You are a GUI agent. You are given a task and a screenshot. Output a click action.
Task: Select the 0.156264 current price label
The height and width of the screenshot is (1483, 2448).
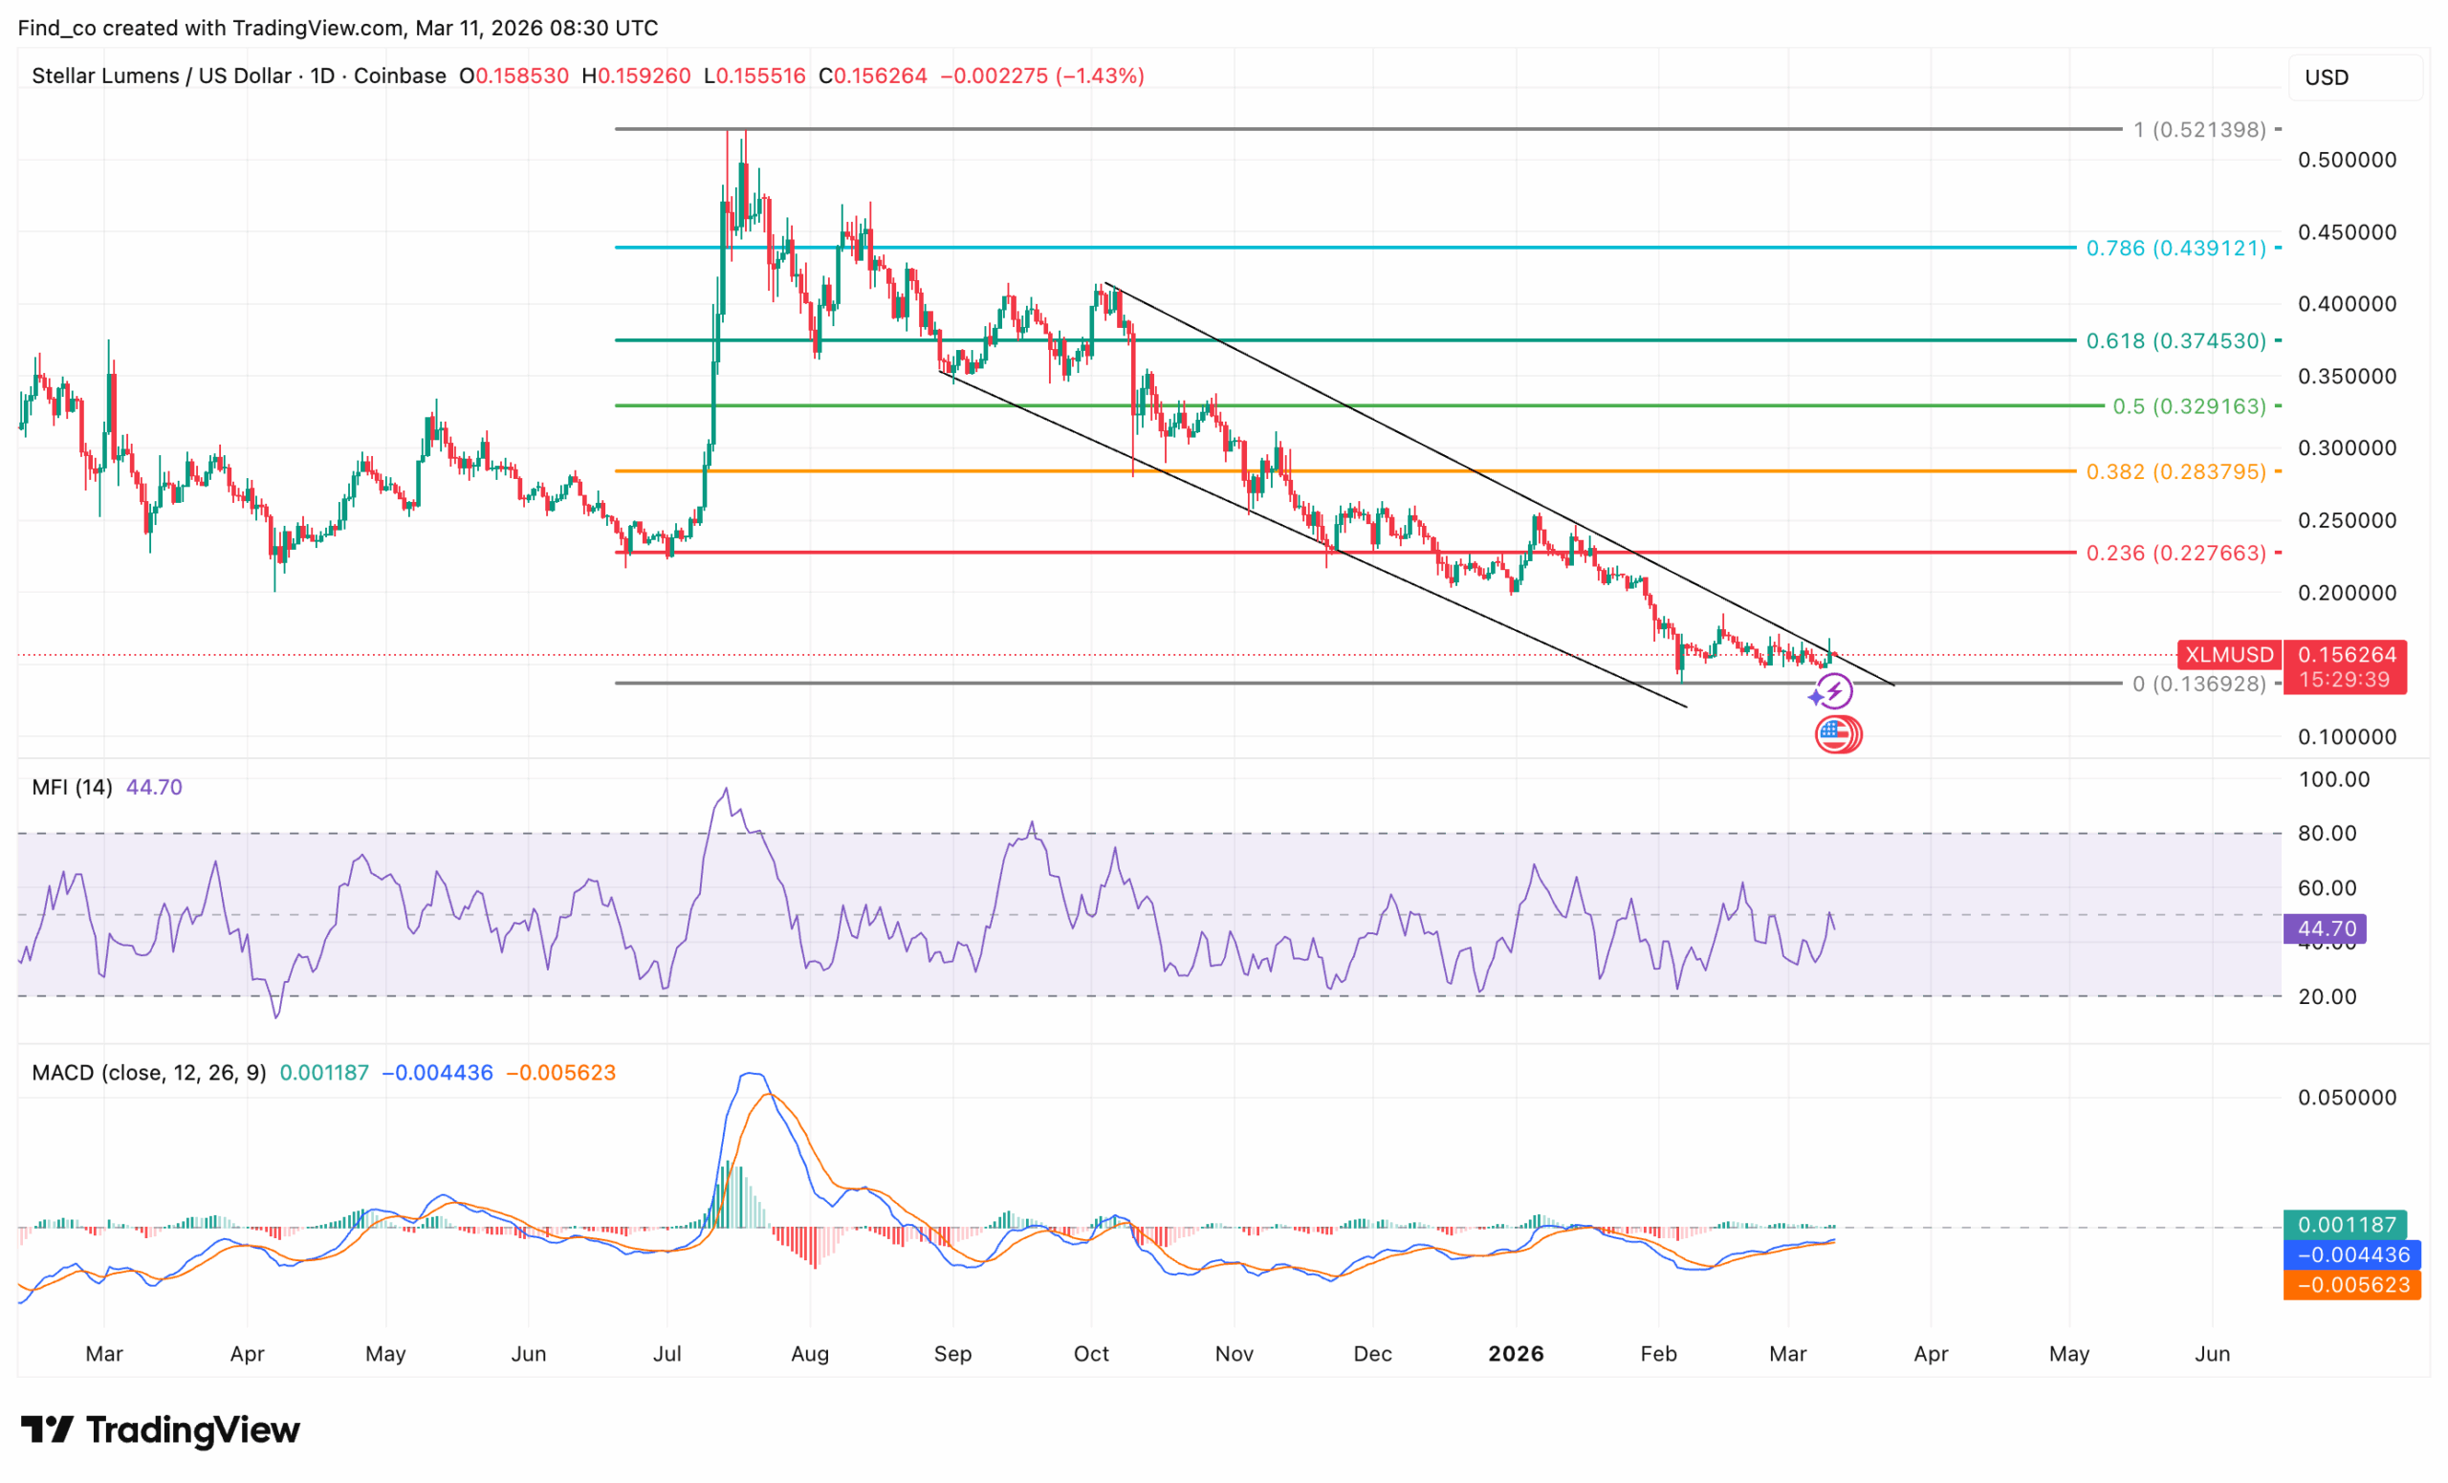[2345, 655]
